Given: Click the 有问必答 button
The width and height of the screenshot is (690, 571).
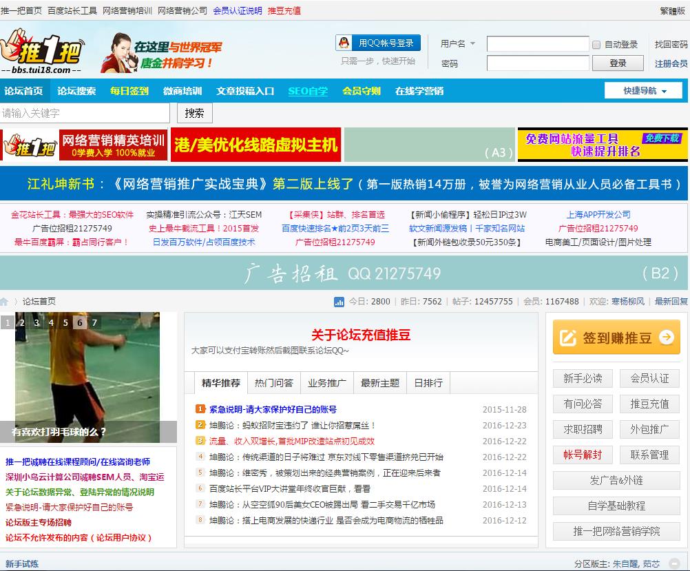Looking at the screenshot, I should click(583, 404).
